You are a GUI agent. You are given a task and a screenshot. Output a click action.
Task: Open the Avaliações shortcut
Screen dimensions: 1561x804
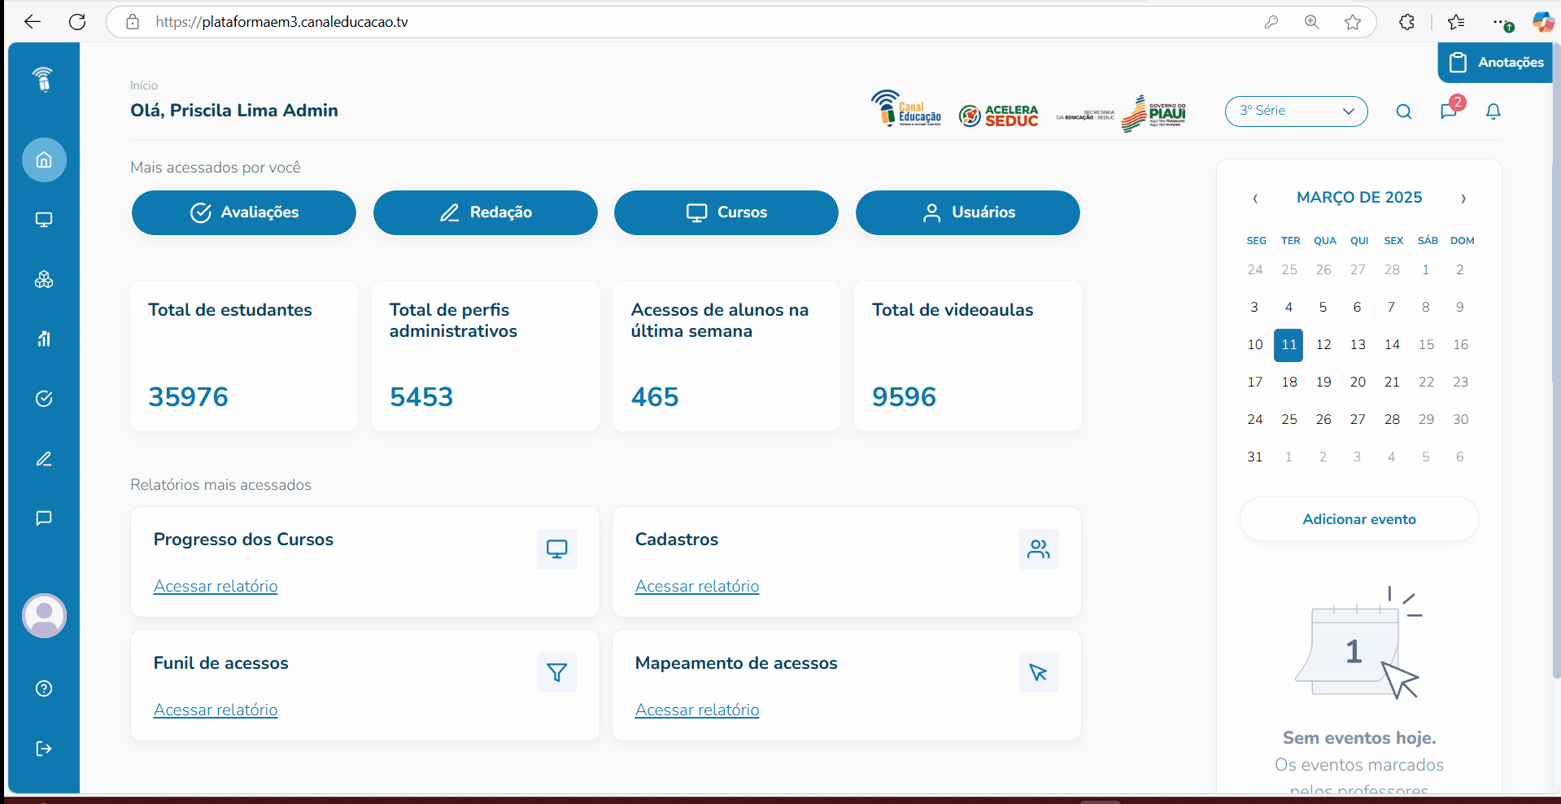[x=244, y=212]
